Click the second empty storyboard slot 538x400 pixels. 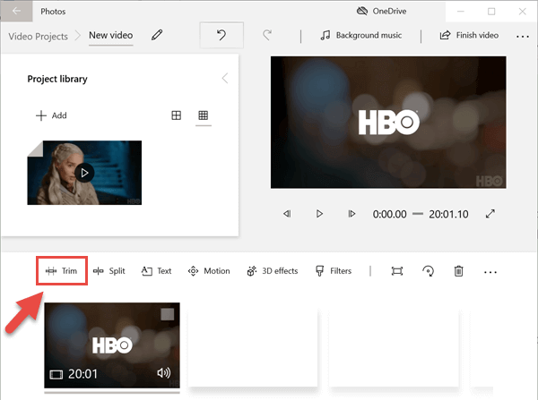point(394,348)
